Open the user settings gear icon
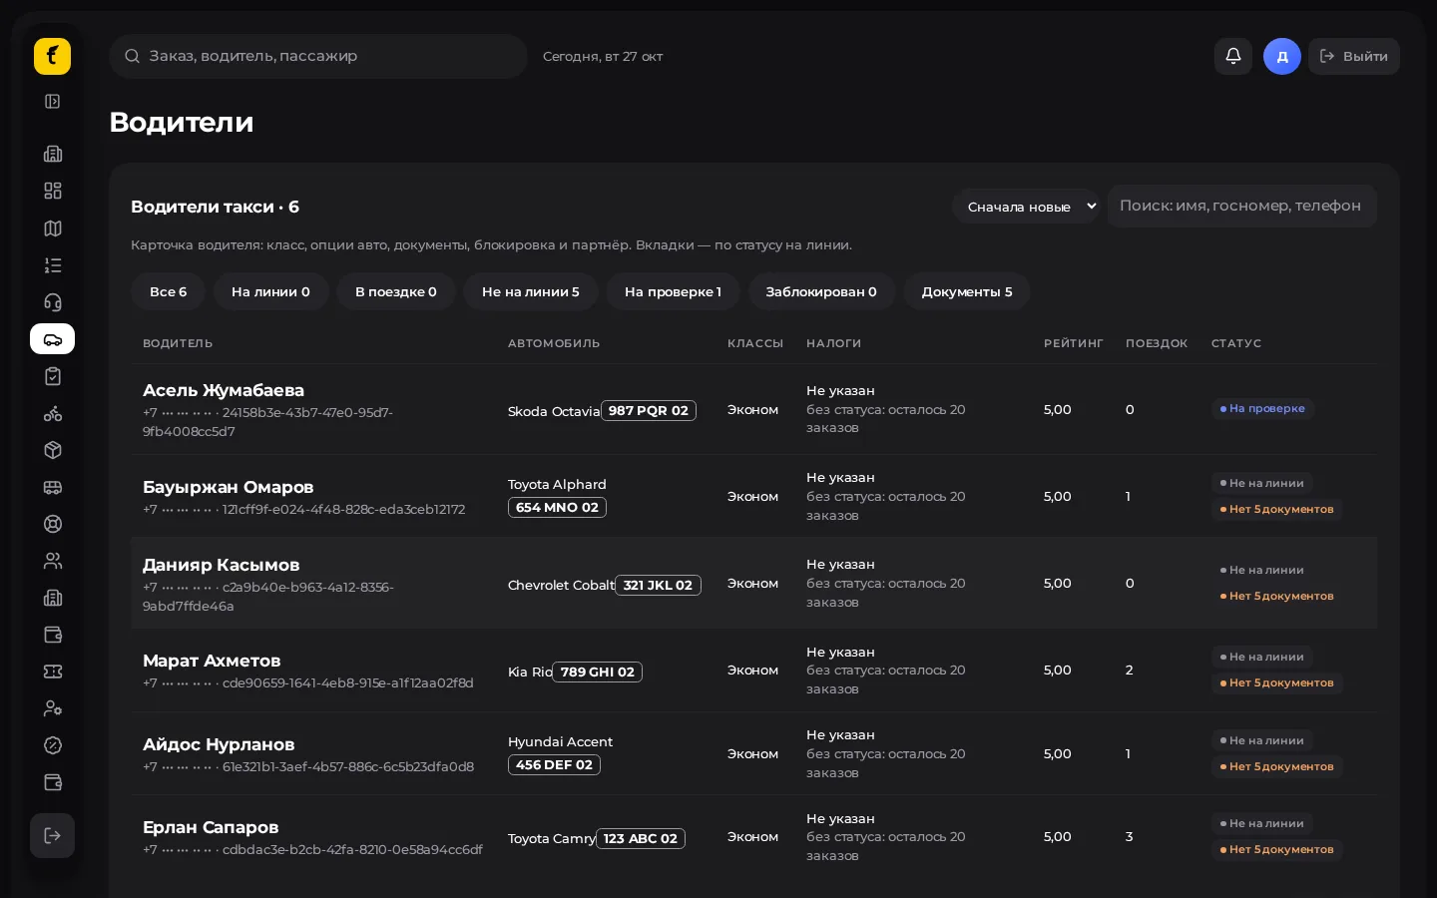1437x898 pixels. click(53, 708)
